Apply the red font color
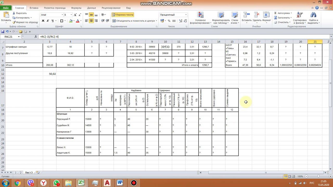 pos(78,21)
